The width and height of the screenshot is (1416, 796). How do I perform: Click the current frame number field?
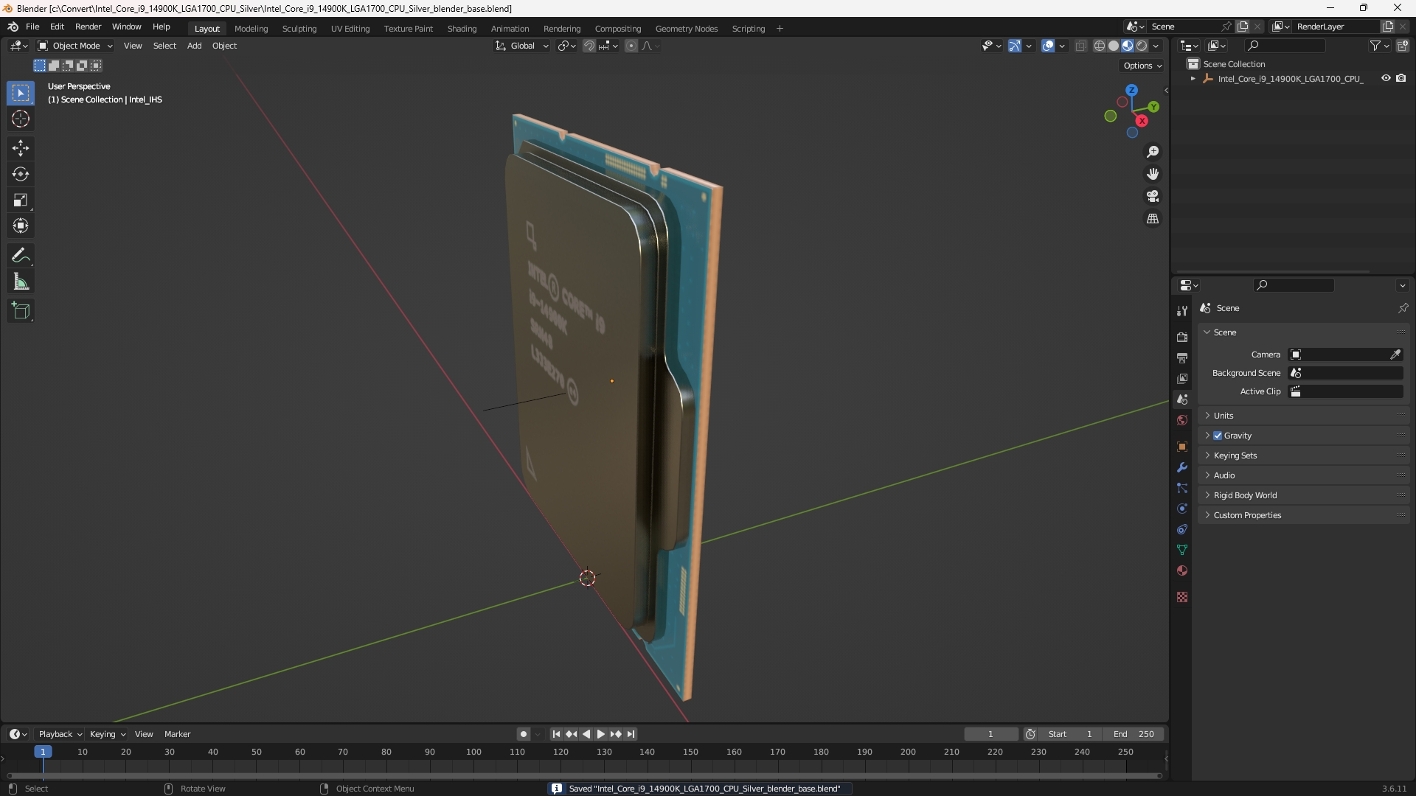(x=990, y=734)
